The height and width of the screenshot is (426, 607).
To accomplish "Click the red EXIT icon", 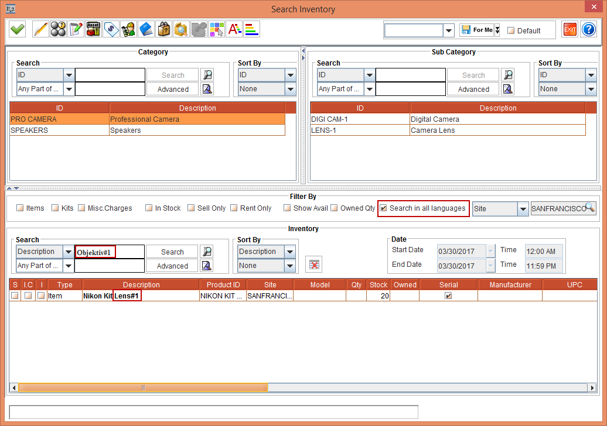I will pos(570,30).
